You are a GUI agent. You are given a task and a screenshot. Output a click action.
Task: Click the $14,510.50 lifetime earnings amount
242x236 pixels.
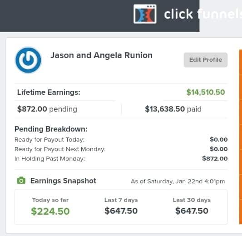(206, 92)
